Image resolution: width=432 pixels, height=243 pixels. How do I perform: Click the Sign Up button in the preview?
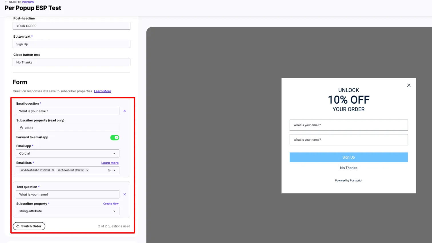[348, 157]
